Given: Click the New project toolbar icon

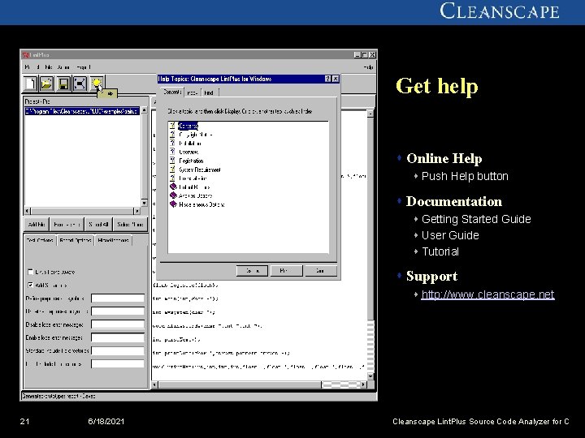Looking at the screenshot, I should pos(31,84).
